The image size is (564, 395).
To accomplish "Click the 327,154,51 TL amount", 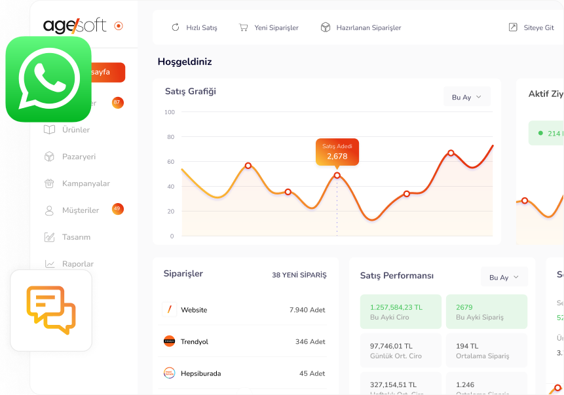I will point(394,385).
